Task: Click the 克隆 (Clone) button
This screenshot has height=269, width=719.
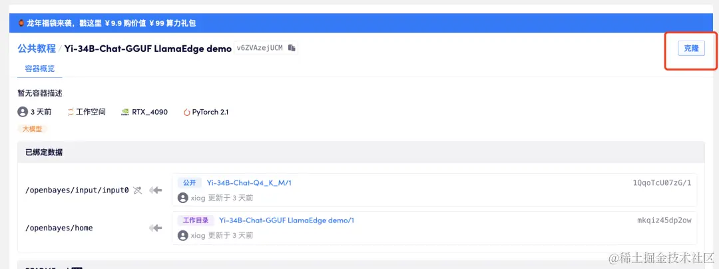Action: pos(691,48)
